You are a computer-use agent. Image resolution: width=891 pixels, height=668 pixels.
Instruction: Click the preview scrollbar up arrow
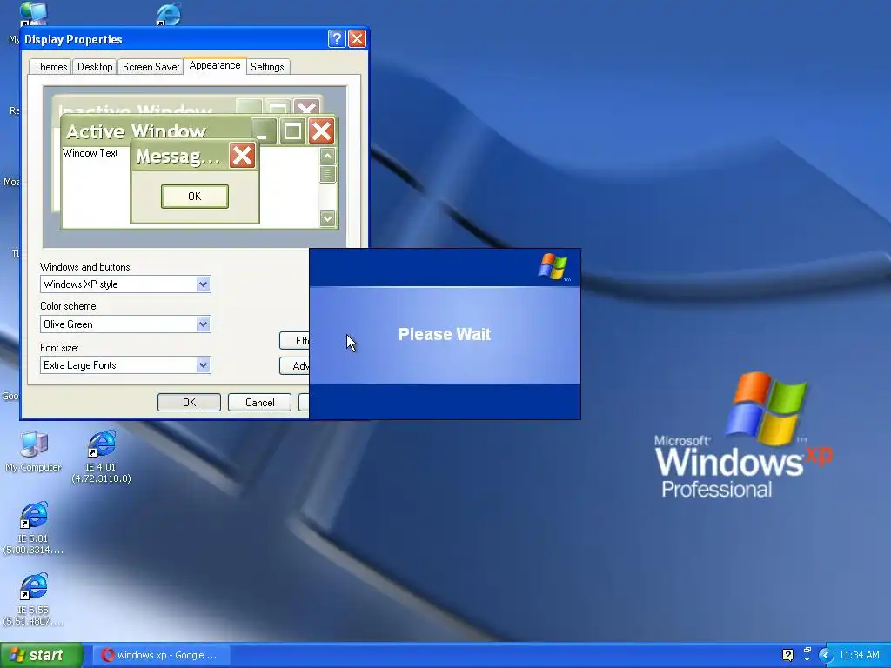pos(327,156)
